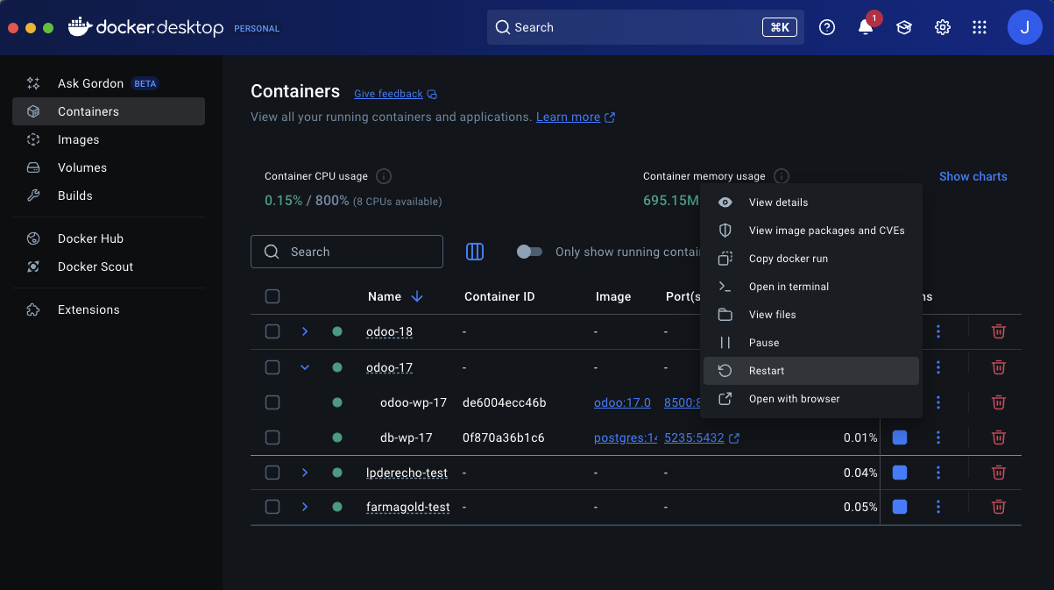Tick the checkbox next to farmagold-test
This screenshot has height=590, width=1054.
[x=272, y=507]
